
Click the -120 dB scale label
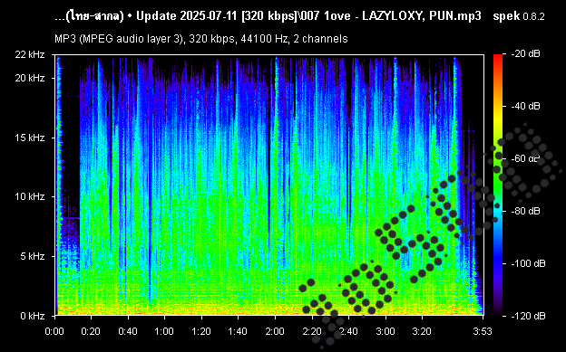[x=528, y=316]
